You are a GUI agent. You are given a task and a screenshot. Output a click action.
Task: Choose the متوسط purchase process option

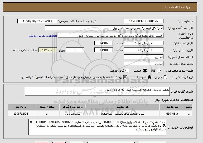[x=149, y=77]
